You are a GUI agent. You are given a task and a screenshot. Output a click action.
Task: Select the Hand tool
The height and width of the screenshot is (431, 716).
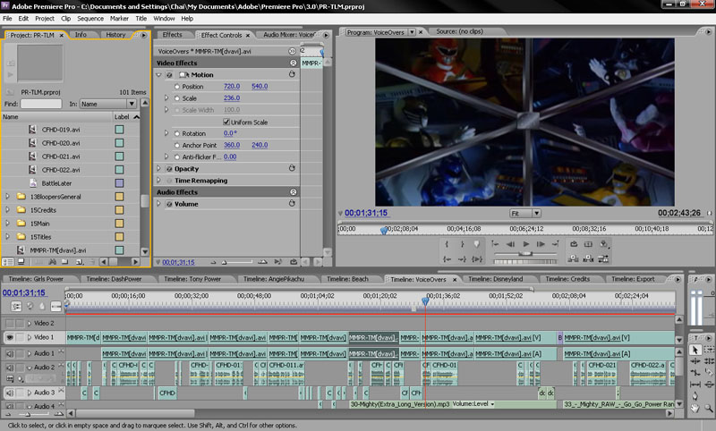point(695,408)
